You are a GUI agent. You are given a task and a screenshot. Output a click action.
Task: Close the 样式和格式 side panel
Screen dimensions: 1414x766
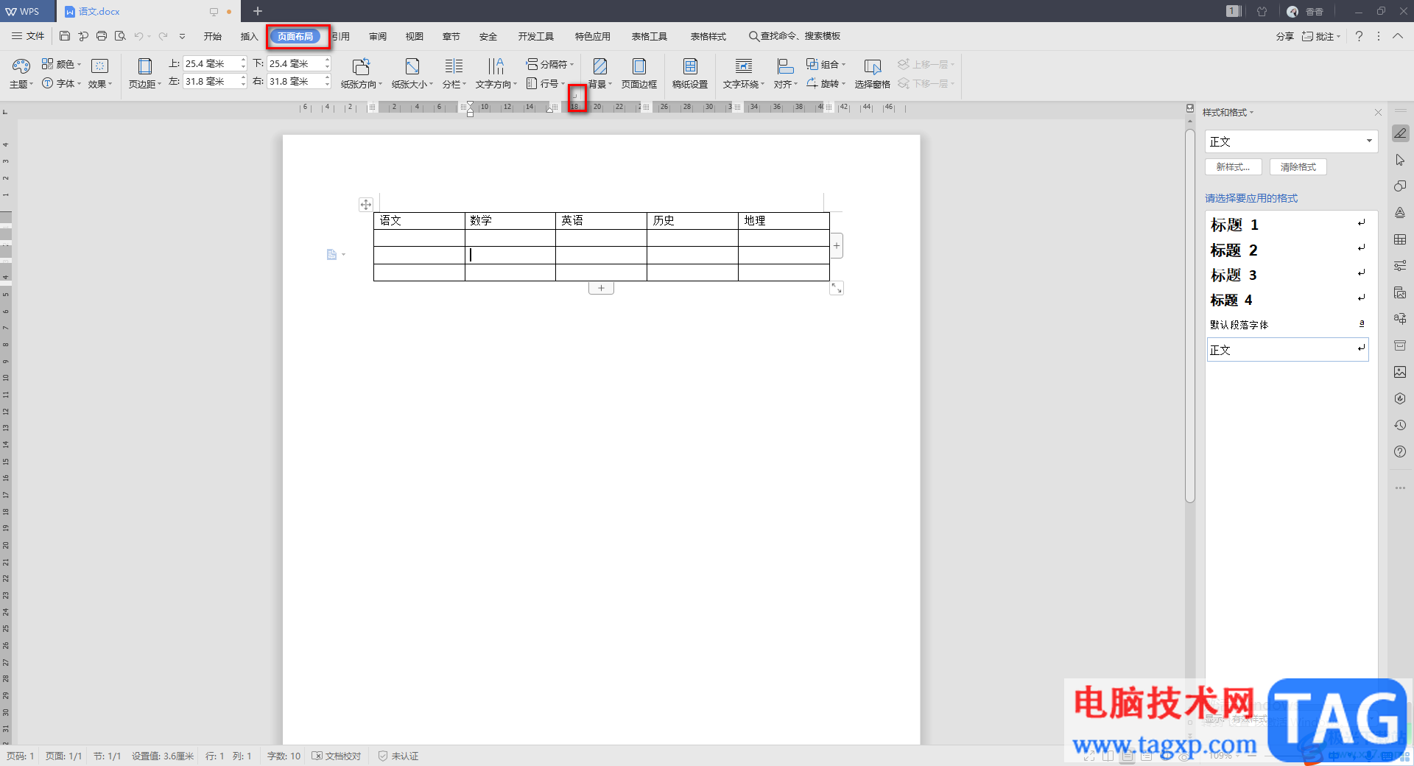tap(1378, 113)
